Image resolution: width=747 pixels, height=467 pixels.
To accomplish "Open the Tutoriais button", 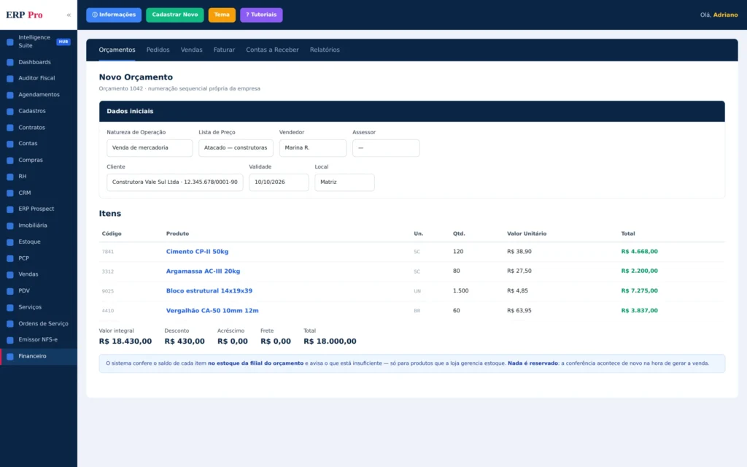I will (x=262, y=15).
